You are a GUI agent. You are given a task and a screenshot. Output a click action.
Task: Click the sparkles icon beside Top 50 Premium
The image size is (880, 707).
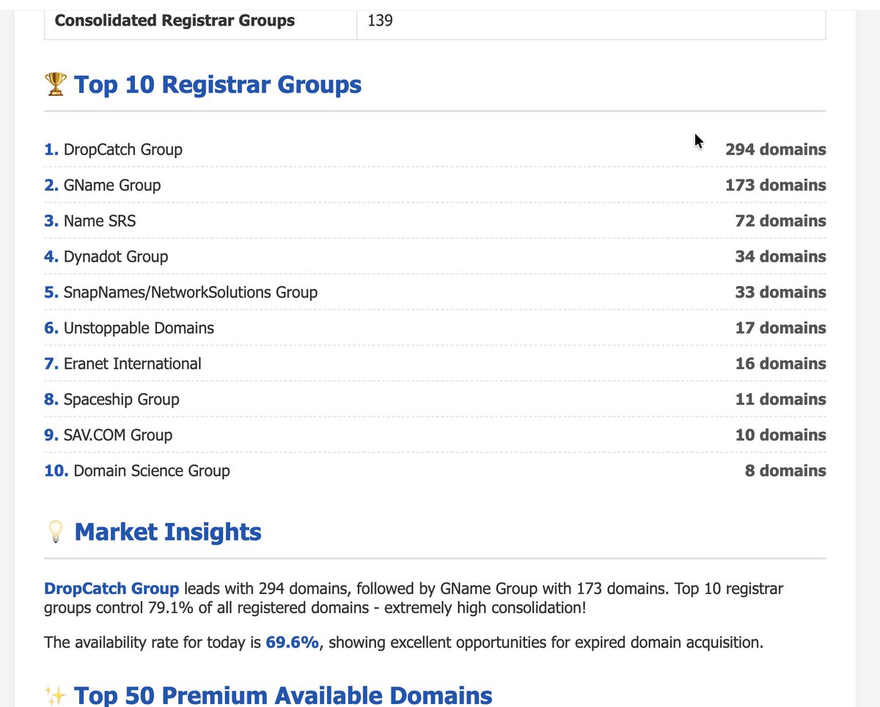(56, 695)
